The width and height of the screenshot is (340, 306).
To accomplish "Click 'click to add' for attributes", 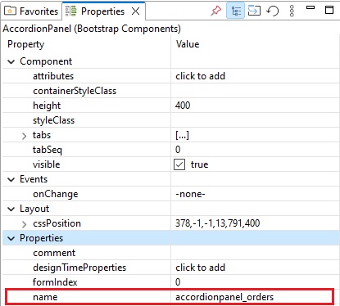I will [200, 76].
